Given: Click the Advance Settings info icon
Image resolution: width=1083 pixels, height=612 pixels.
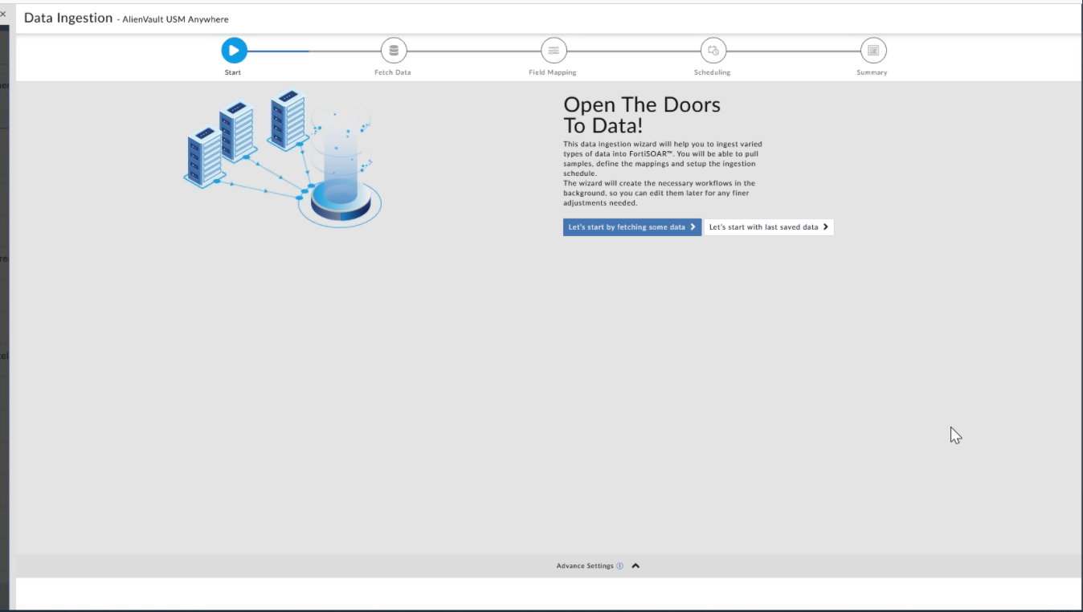Looking at the screenshot, I should click(620, 566).
